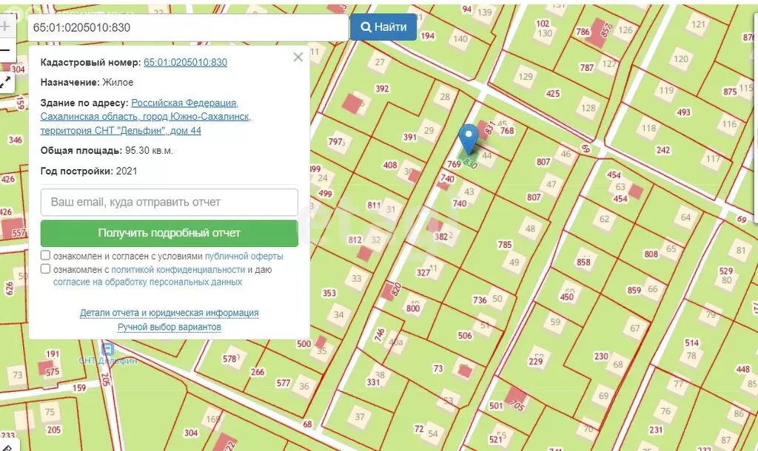This screenshot has width=758, height=451.
Task: Click Получить подробный отчет button
Action: (169, 233)
